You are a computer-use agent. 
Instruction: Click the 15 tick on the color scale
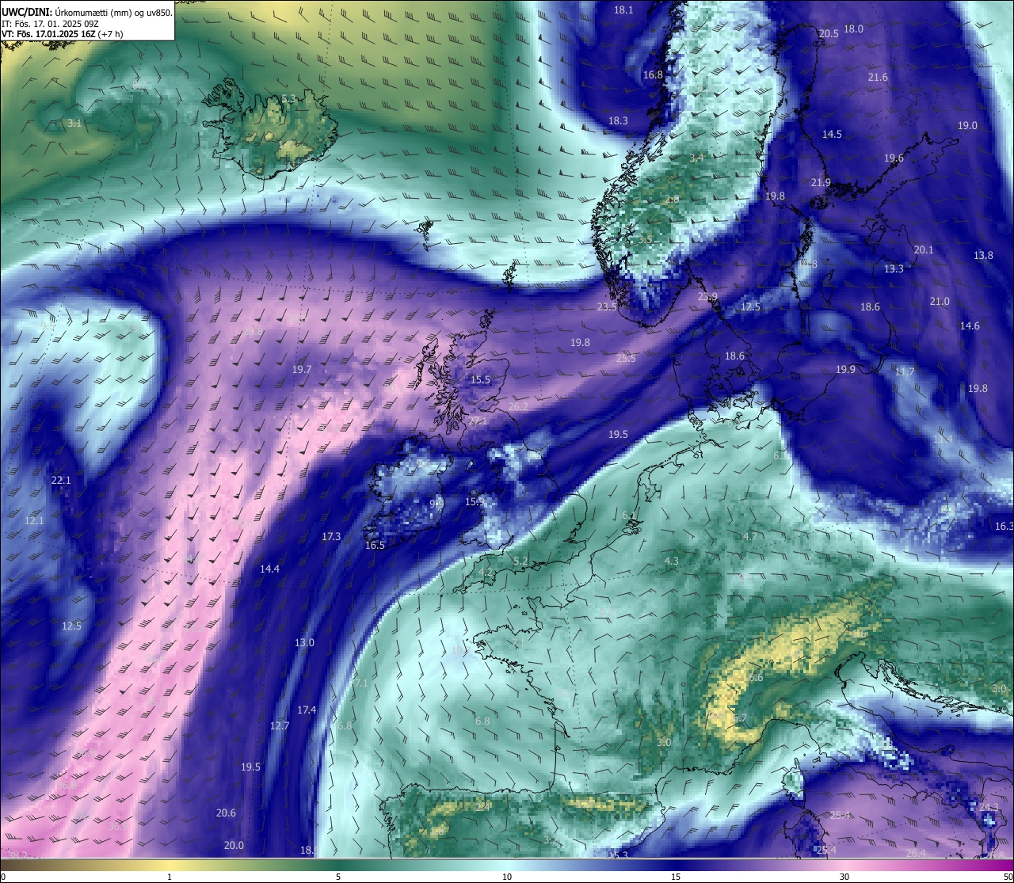coord(676,877)
